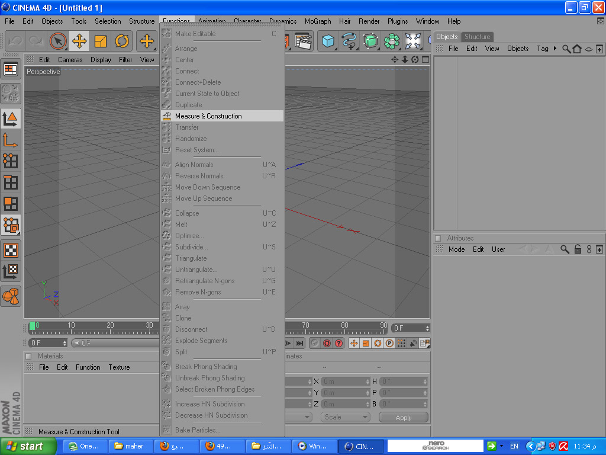
Task: Add a Cube primitive object
Action: pos(328,41)
